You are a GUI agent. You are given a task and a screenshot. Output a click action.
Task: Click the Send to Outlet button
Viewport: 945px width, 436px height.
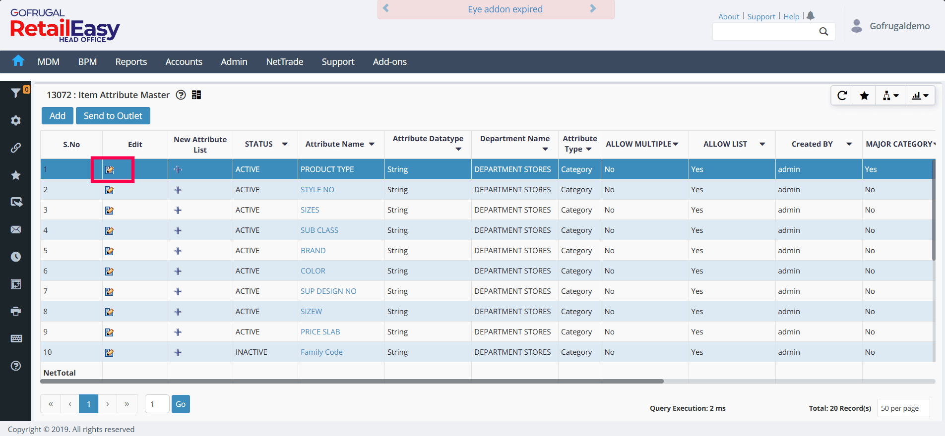(x=113, y=116)
